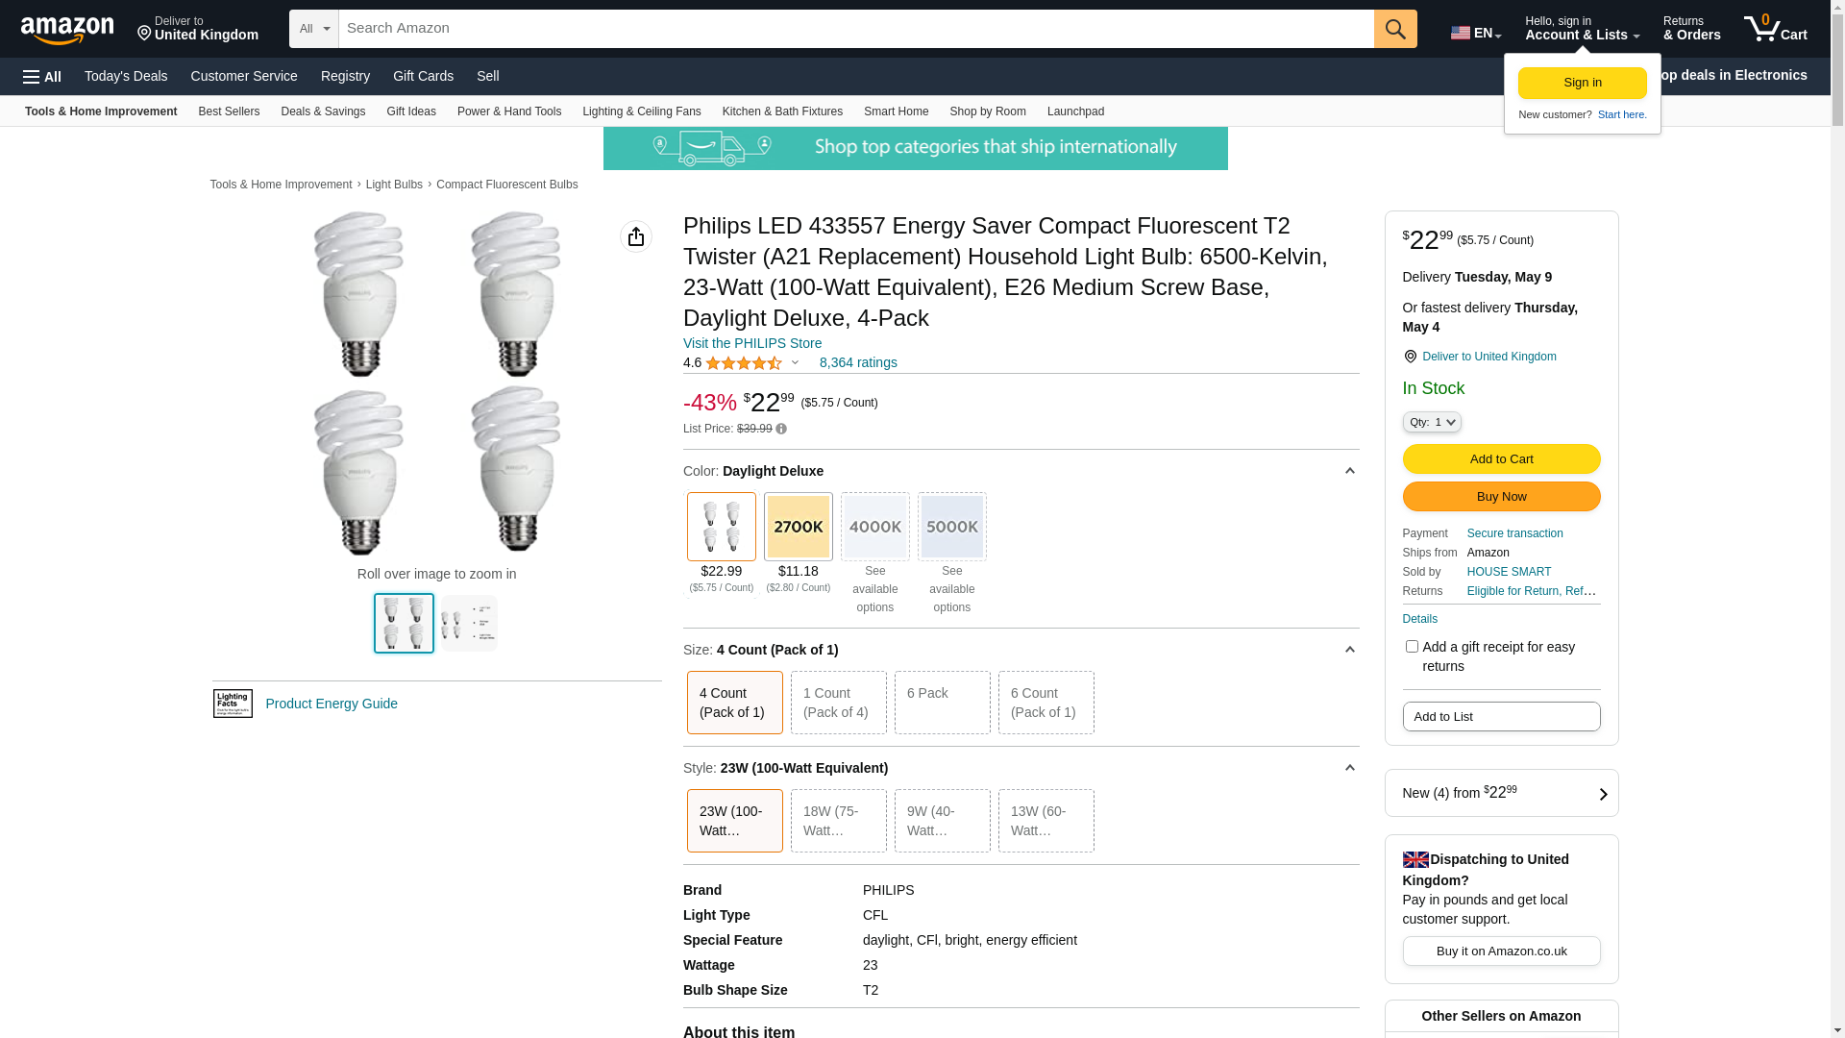Select the second product thumbnail image
The image size is (1845, 1038).
pyautogui.click(x=469, y=624)
